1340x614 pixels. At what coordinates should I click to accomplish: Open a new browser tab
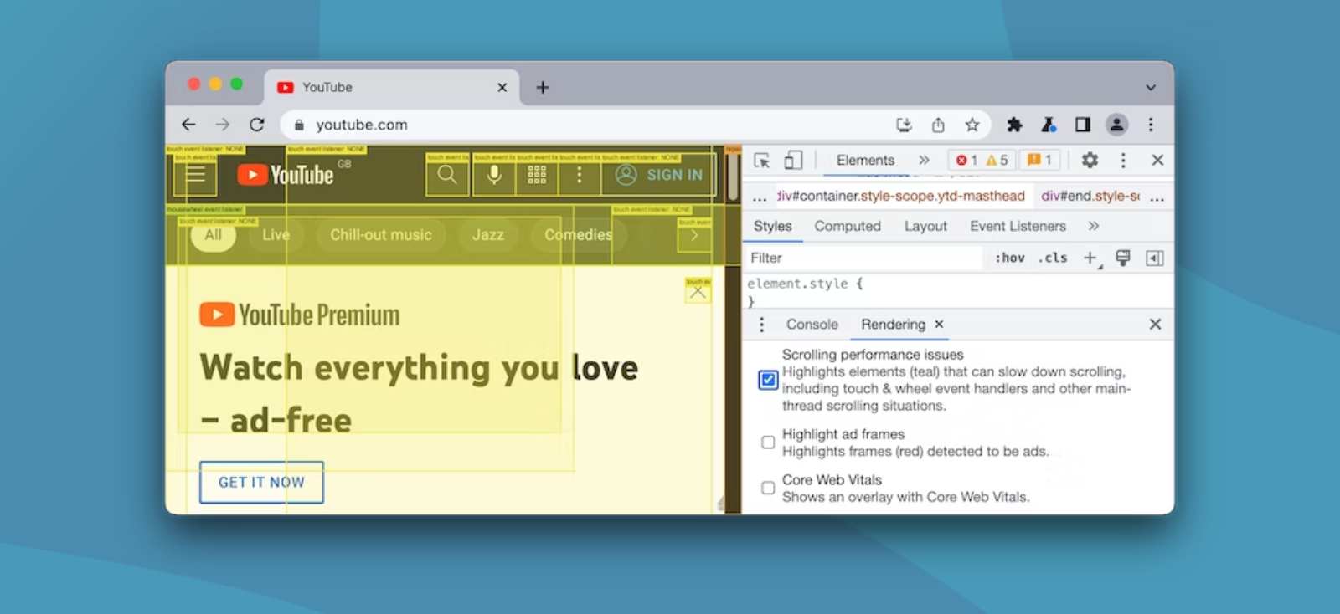543,87
